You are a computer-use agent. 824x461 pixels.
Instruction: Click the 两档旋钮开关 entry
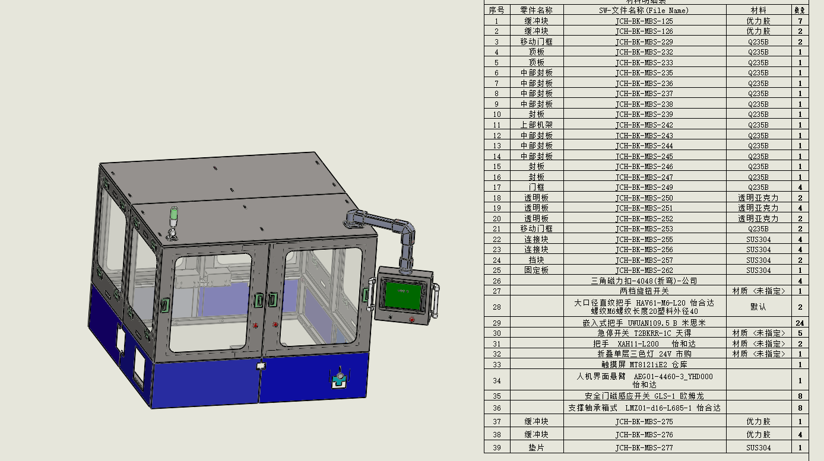click(x=644, y=291)
